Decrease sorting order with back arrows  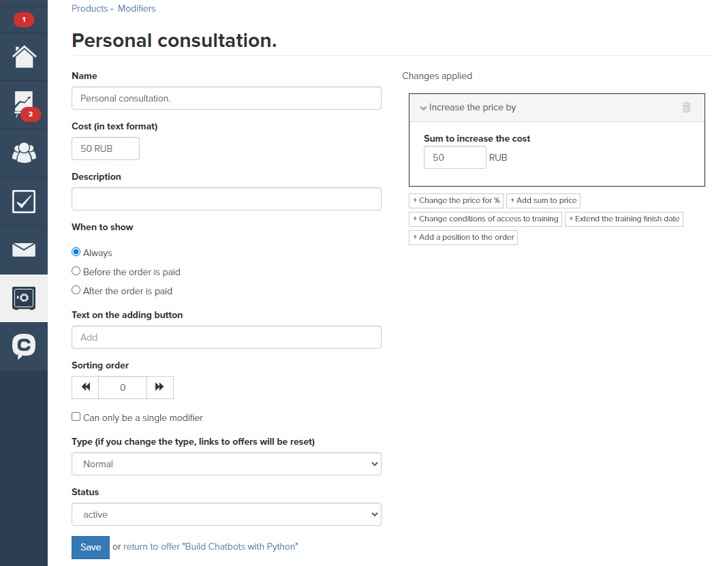pos(85,387)
